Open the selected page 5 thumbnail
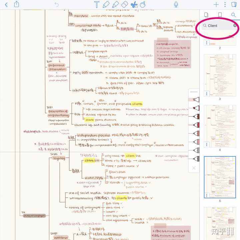240x240 pixels. click(220, 177)
